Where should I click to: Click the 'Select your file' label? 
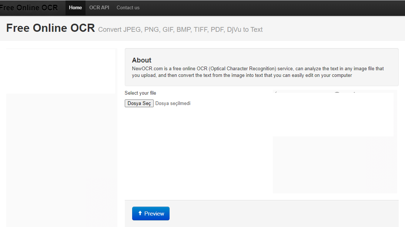pos(140,93)
